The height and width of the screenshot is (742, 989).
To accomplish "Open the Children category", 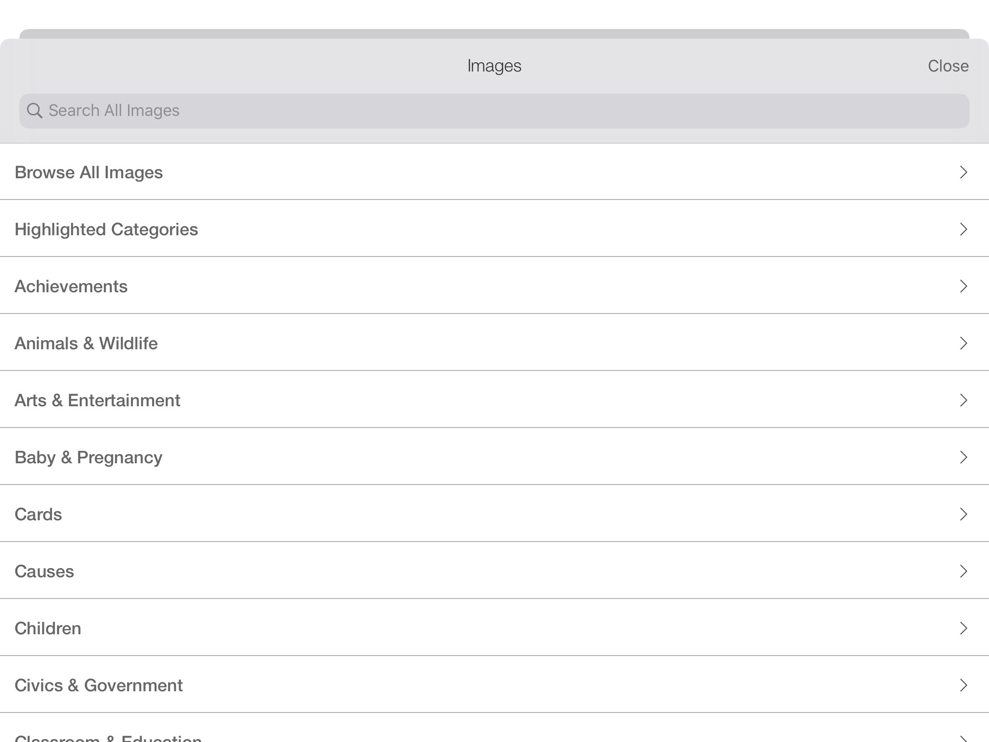I will click(494, 628).
